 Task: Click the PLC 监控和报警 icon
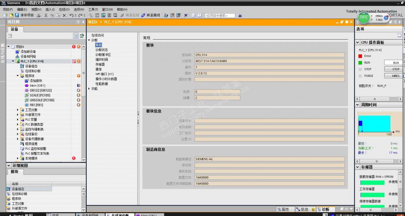[22, 149]
